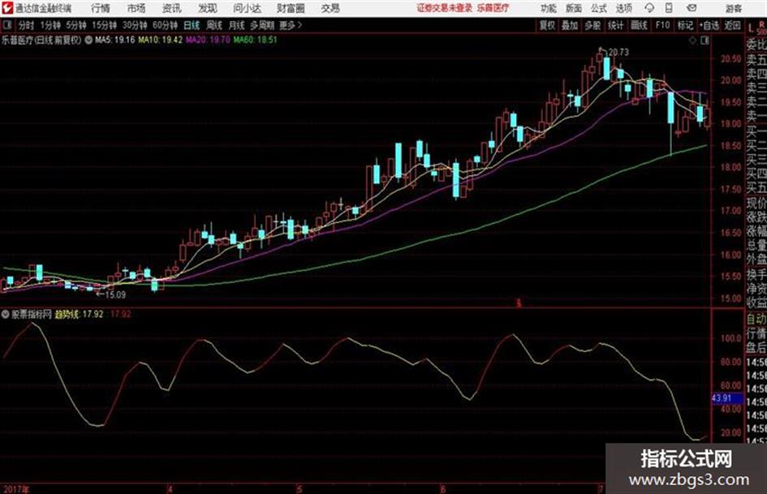Click the MA10: 19.42 label
The width and height of the screenshot is (767, 494).
click(160, 40)
